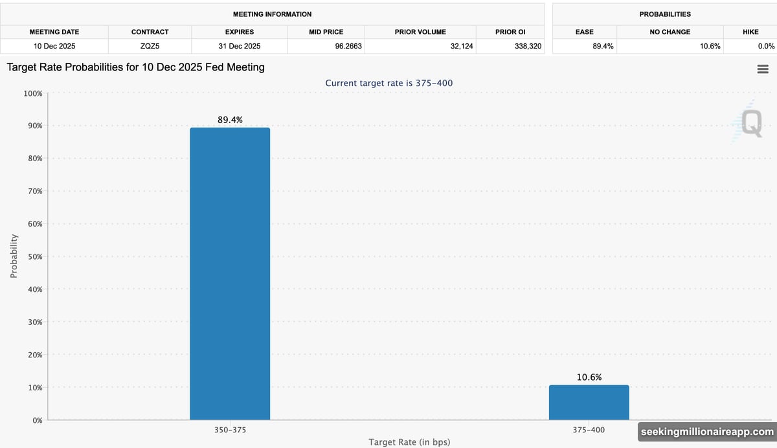This screenshot has height=448, width=777.
Task: Click the seekingmillionaireapp.com watermark link
Action: pyautogui.click(x=707, y=432)
